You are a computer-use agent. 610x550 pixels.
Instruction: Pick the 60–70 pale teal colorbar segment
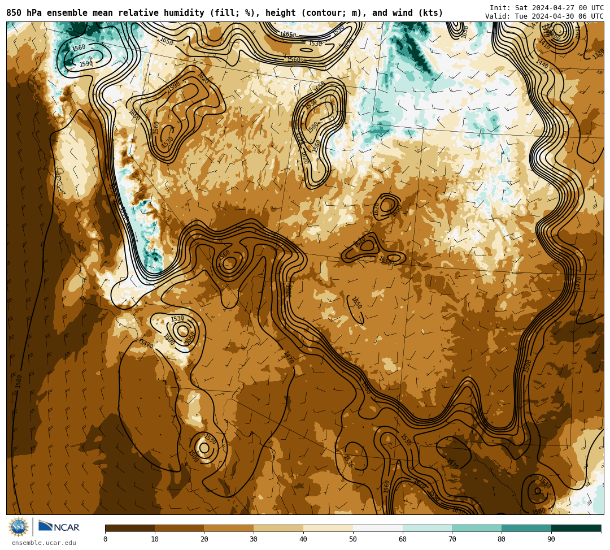click(428, 528)
